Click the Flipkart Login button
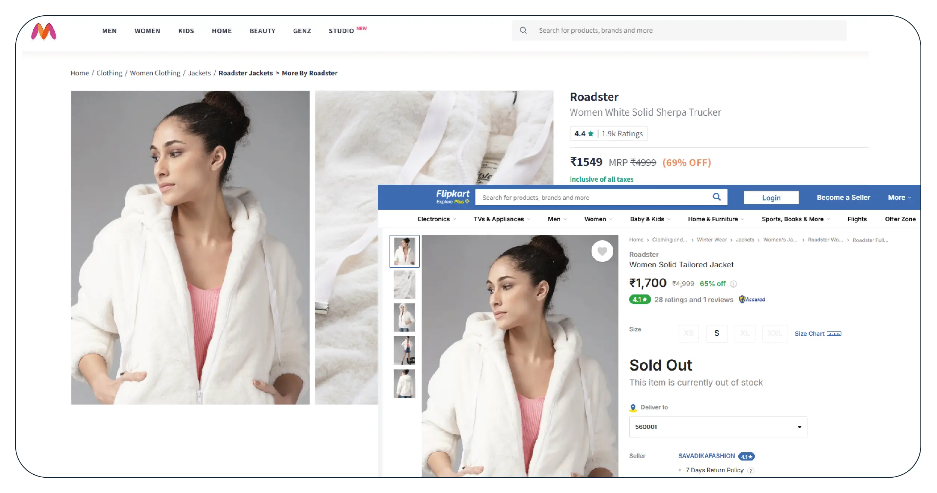 click(x=771, y=198)
